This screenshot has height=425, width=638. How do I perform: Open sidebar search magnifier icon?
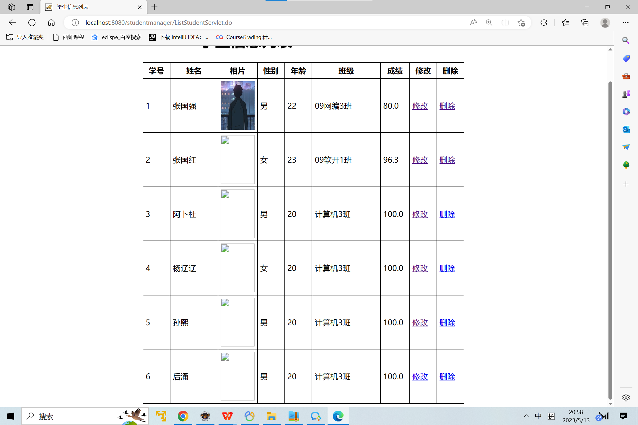[x=626, y=40]
